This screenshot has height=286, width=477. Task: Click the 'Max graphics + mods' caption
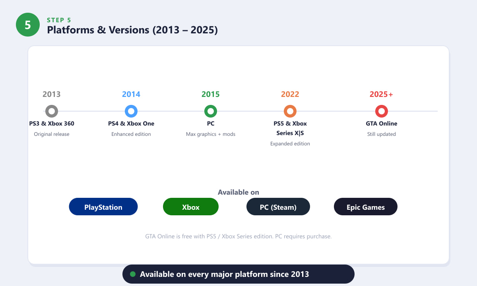coord(211,134)
